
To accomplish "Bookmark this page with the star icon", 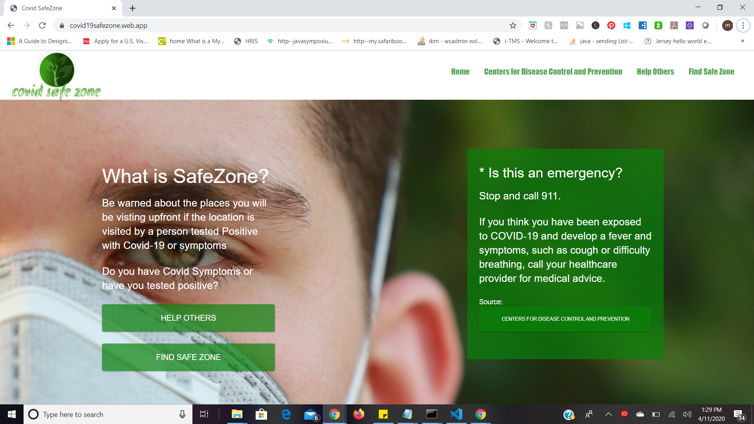I will [513, 26].
